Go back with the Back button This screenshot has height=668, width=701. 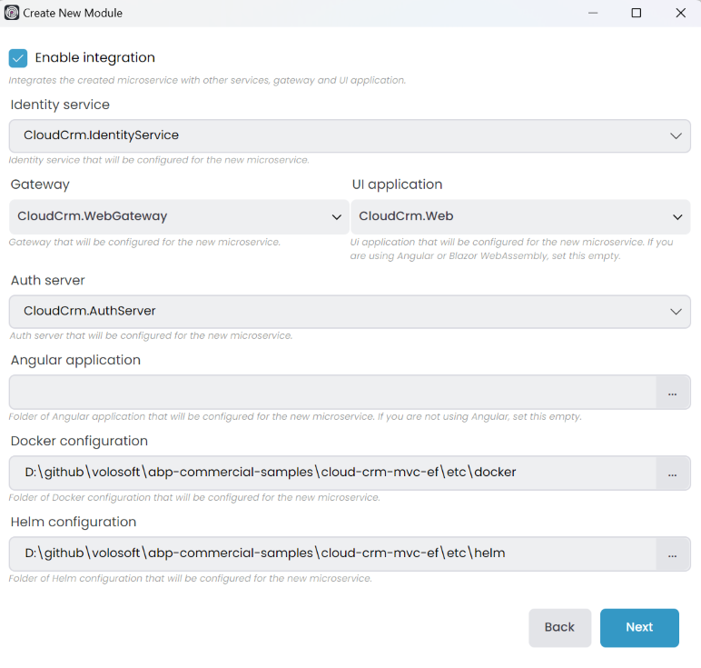(x=559, y=628)
